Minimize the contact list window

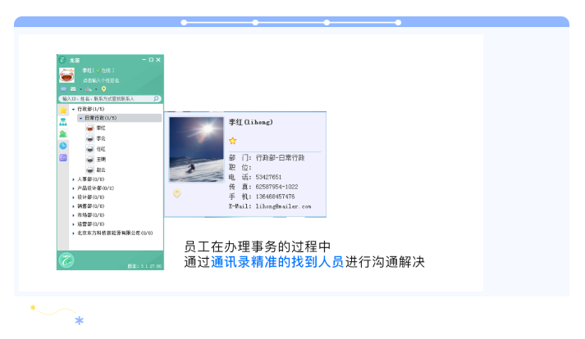pyautogui.click(x=144, y=60)
